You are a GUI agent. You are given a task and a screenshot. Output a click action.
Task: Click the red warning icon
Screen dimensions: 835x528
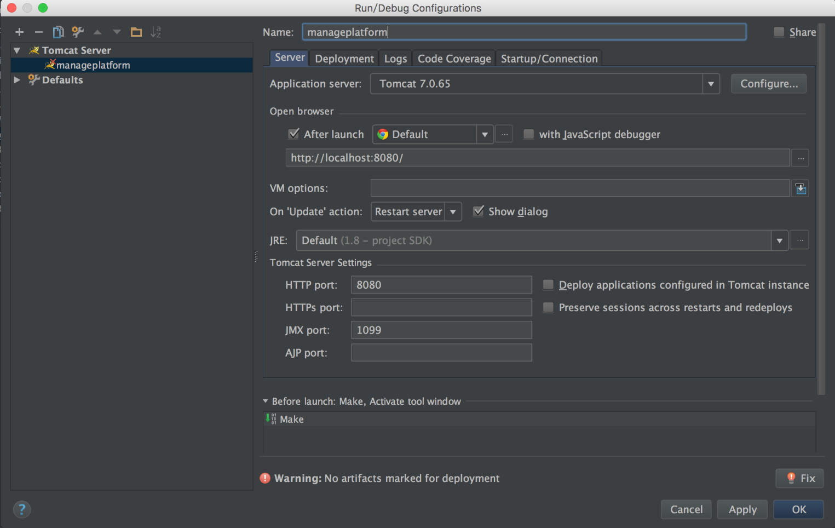click(265, 478)
